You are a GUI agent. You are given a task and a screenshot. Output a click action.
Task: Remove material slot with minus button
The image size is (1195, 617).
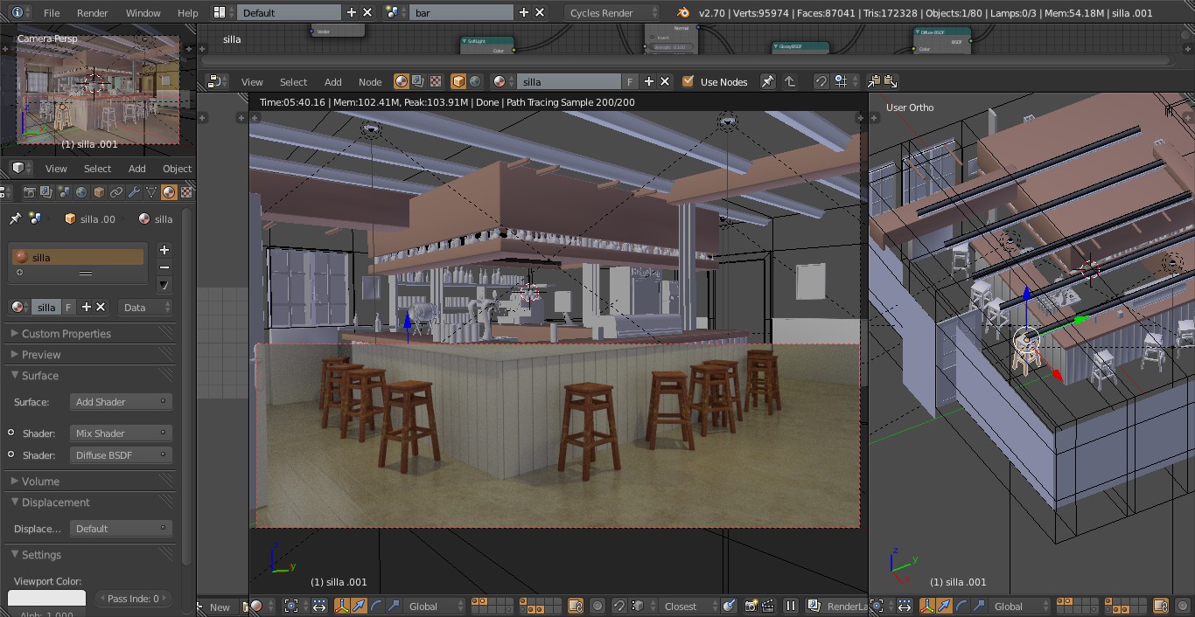164,267
